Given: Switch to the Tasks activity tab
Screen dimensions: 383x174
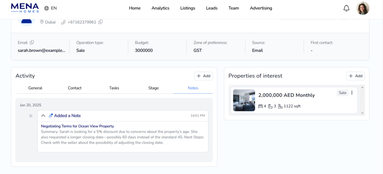Looking at the screenshot, I should (114, 88).
